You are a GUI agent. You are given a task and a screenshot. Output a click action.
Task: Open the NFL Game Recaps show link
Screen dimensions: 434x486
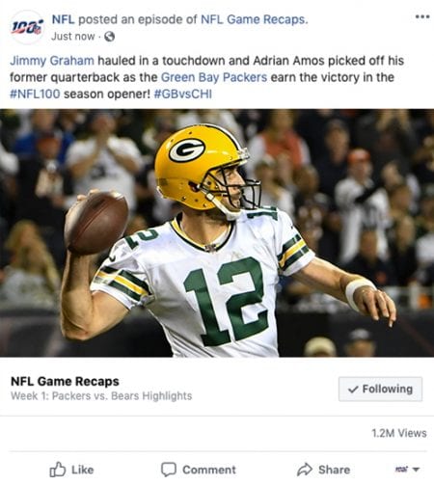[x=254, y=19]
